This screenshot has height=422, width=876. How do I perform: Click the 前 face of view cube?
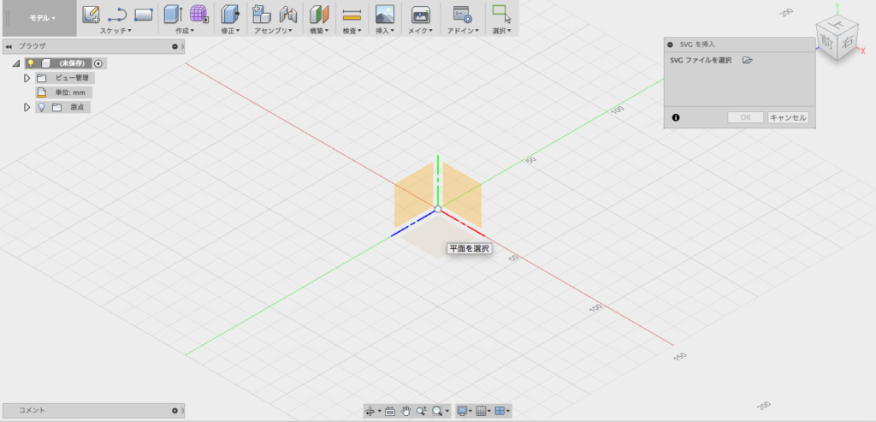(x=826, y=43)
